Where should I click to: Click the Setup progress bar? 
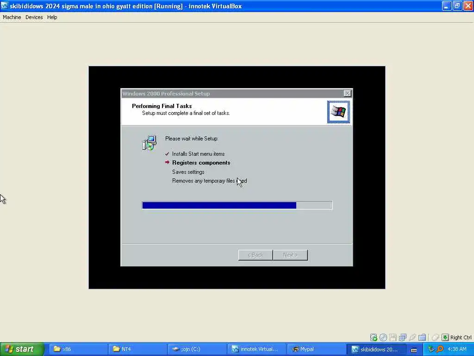(x=237, y=205)
